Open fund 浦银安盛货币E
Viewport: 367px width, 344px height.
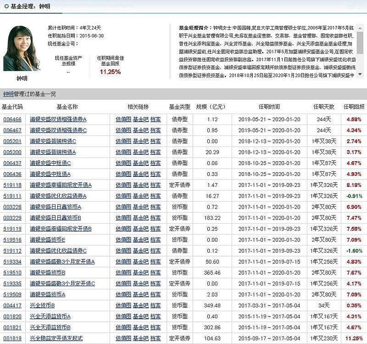47,240
